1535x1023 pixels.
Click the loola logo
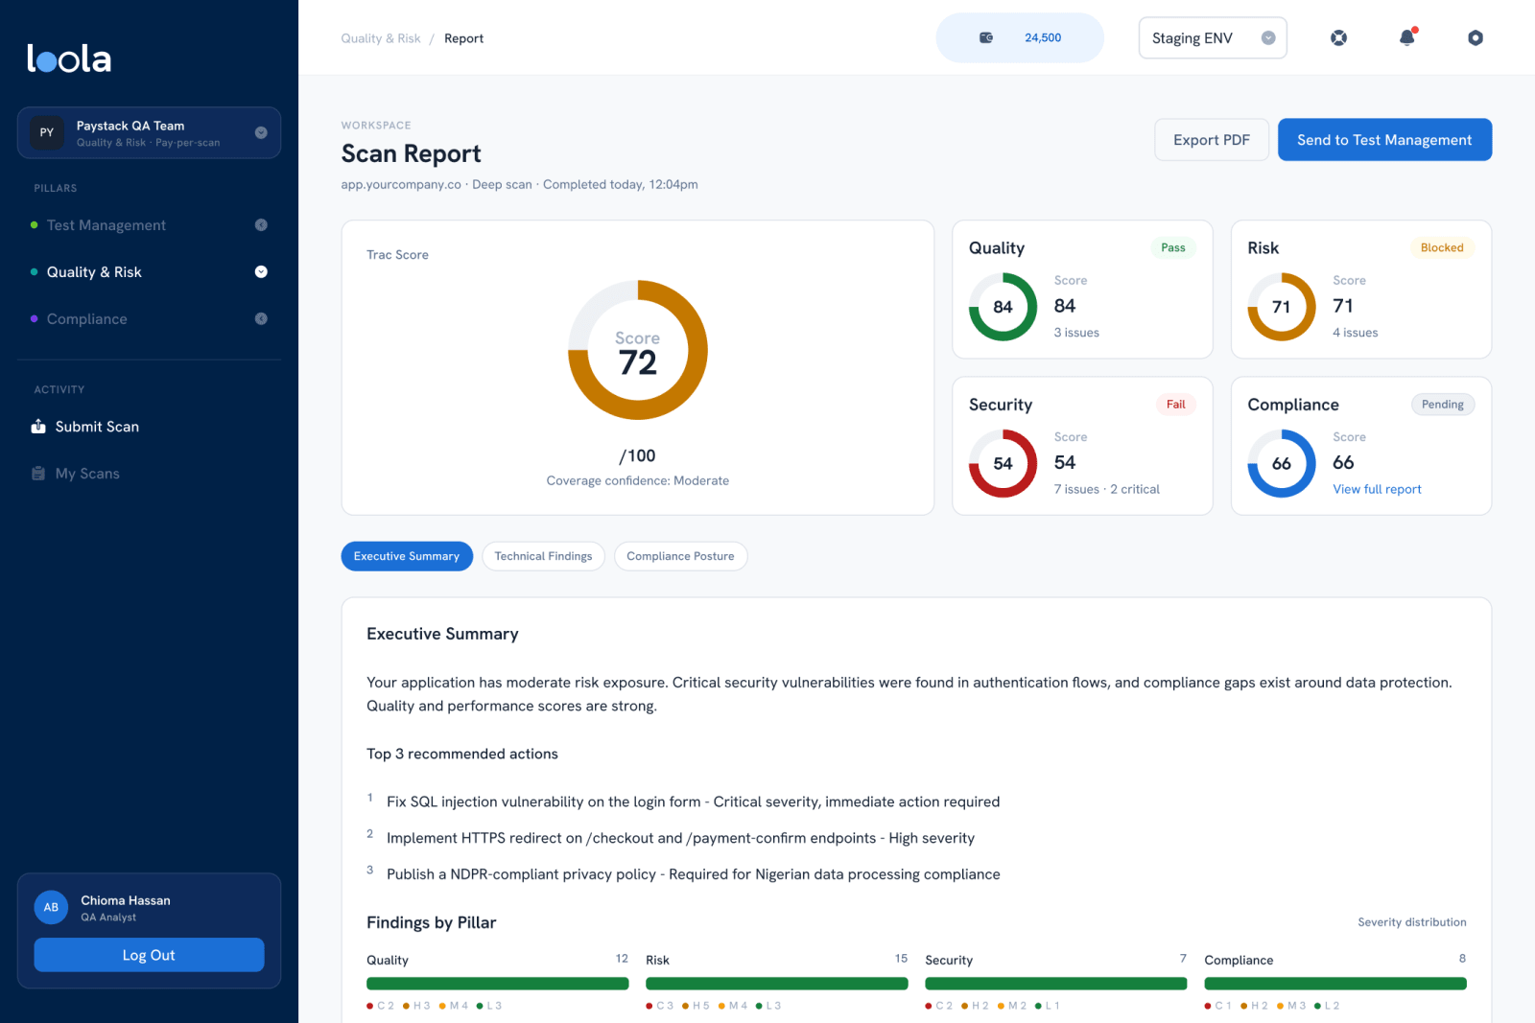[69, 58]
